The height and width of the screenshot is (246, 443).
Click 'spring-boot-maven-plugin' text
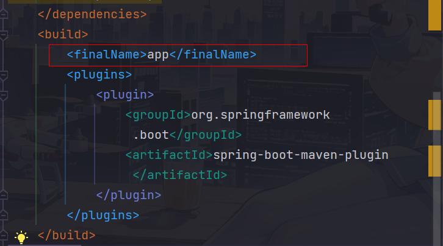pyautogui.click(x=301, y=155)
